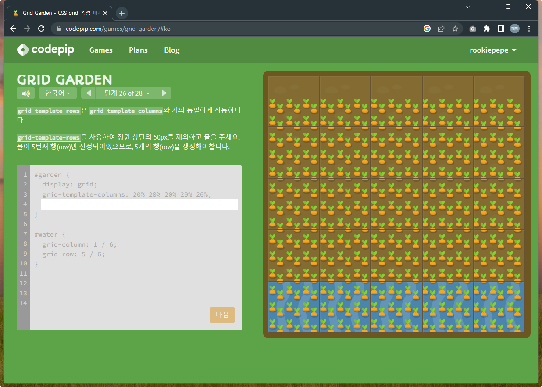Open the Blog link
Viewport: 542px width, 387px height.
pos(172,50)
